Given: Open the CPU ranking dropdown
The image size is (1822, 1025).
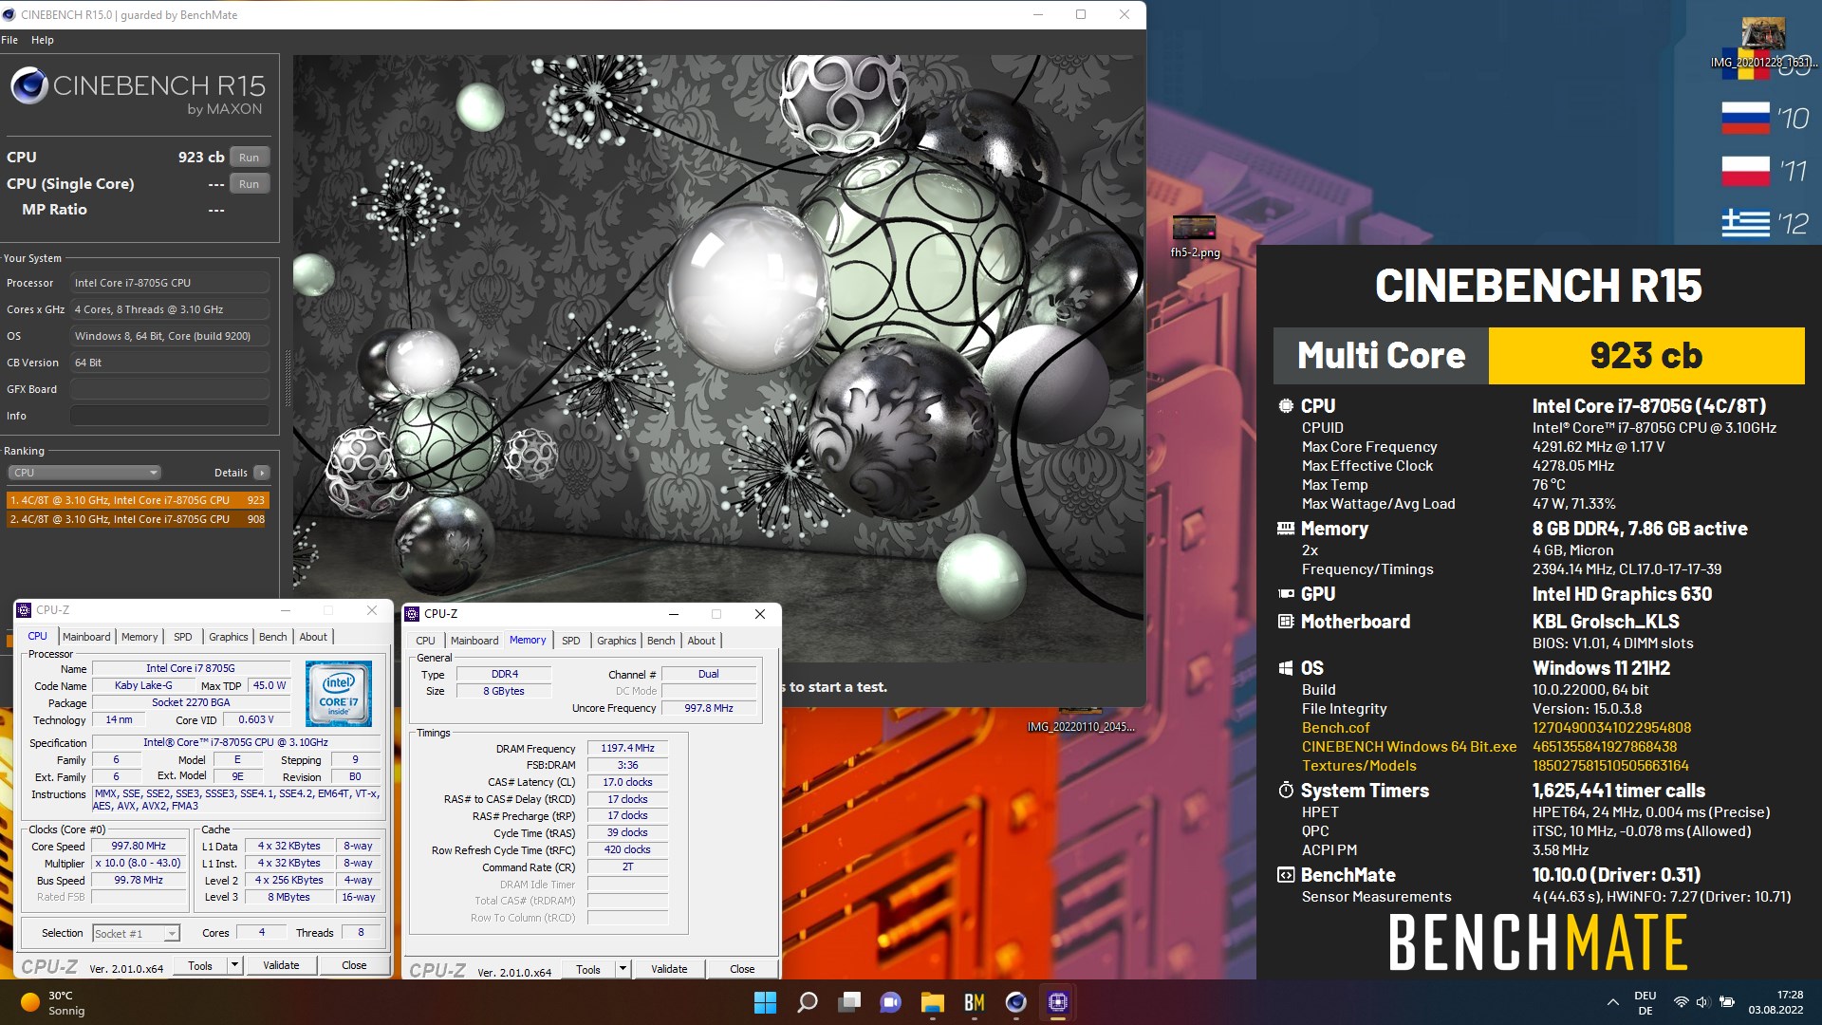Looking at the screenshot, I should pyautogui.click(x=84, y=473).
